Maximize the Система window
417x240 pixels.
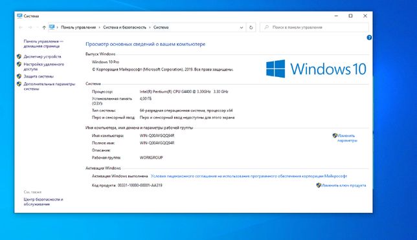click(350, 16)
